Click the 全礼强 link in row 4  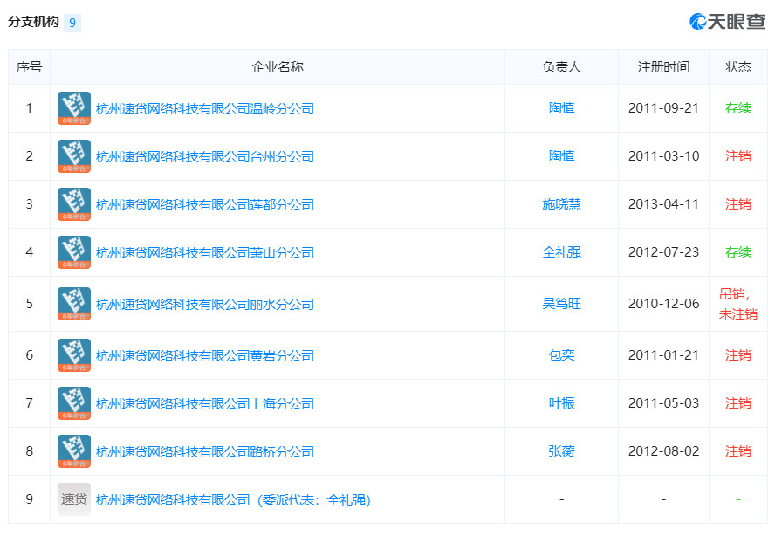[561, 252]
